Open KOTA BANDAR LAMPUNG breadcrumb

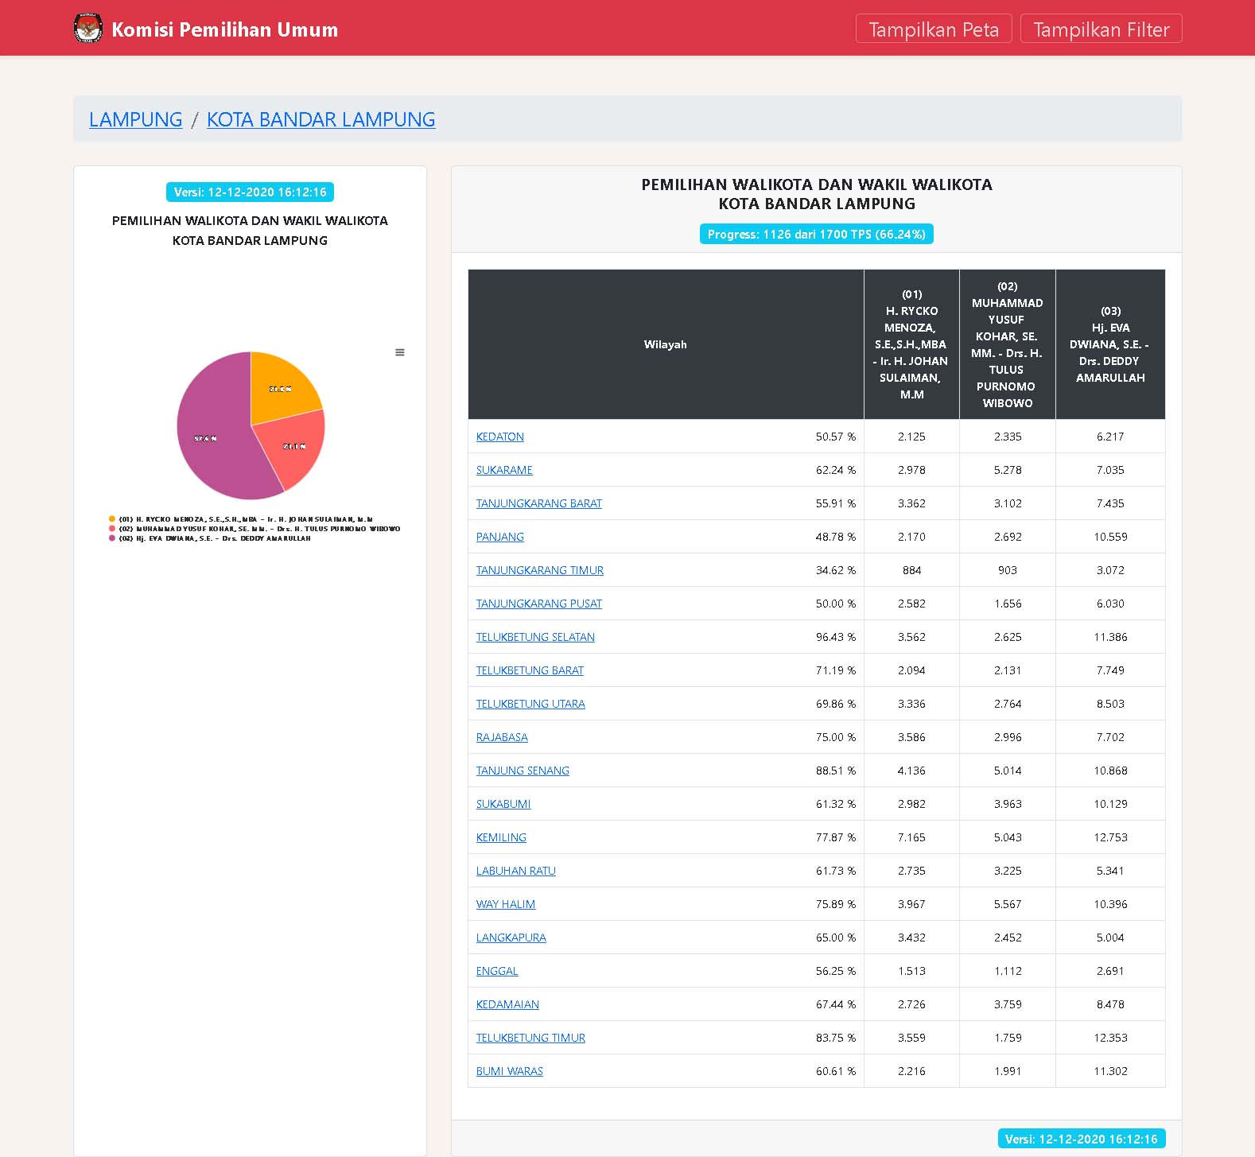click(321, 119)
